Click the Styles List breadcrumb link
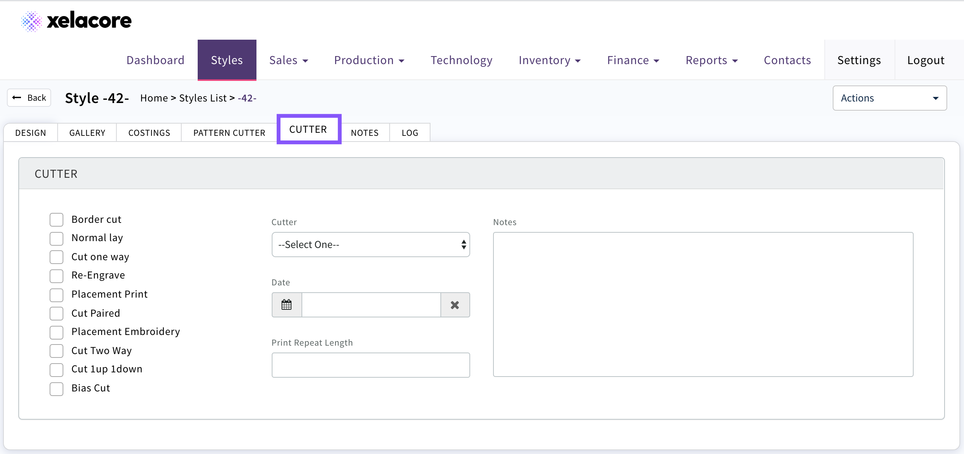Viewport: 964px width, 454px height. (203, 98)
